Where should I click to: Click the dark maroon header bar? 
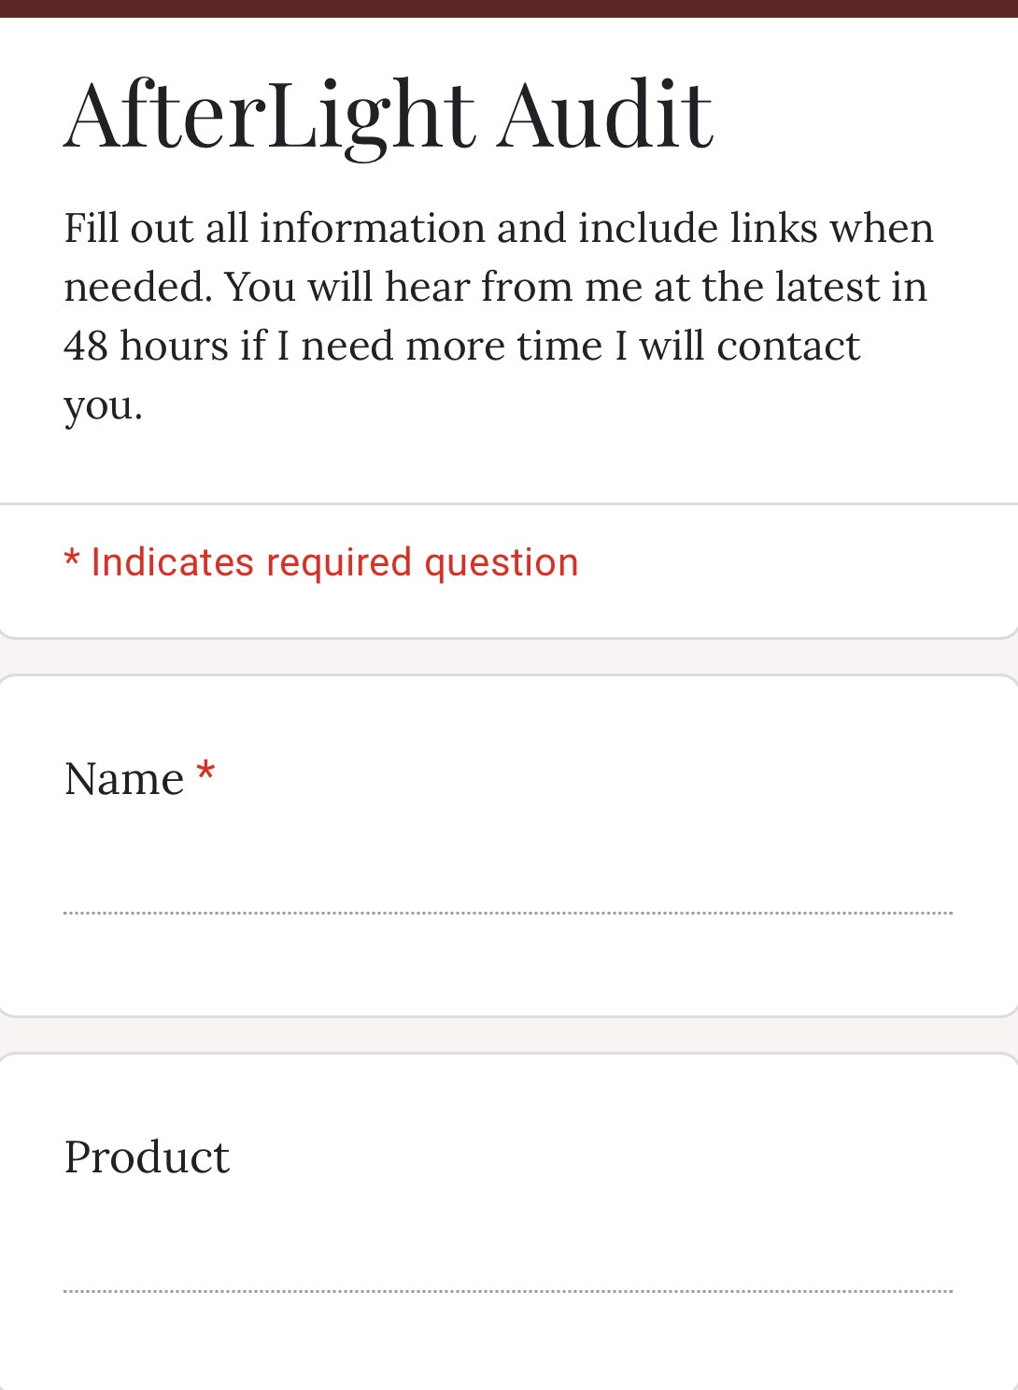click(509, 8)
